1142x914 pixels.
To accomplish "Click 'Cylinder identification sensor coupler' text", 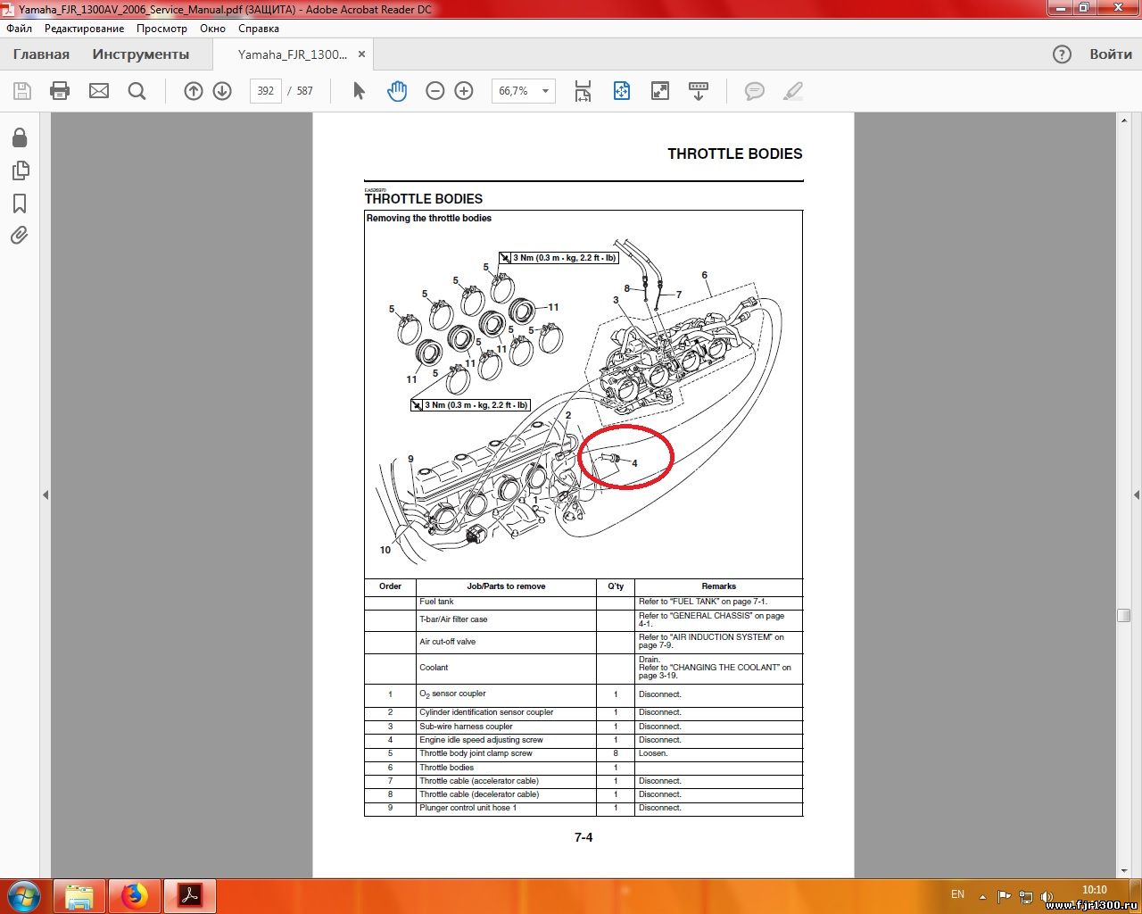I will pos(486,712).
